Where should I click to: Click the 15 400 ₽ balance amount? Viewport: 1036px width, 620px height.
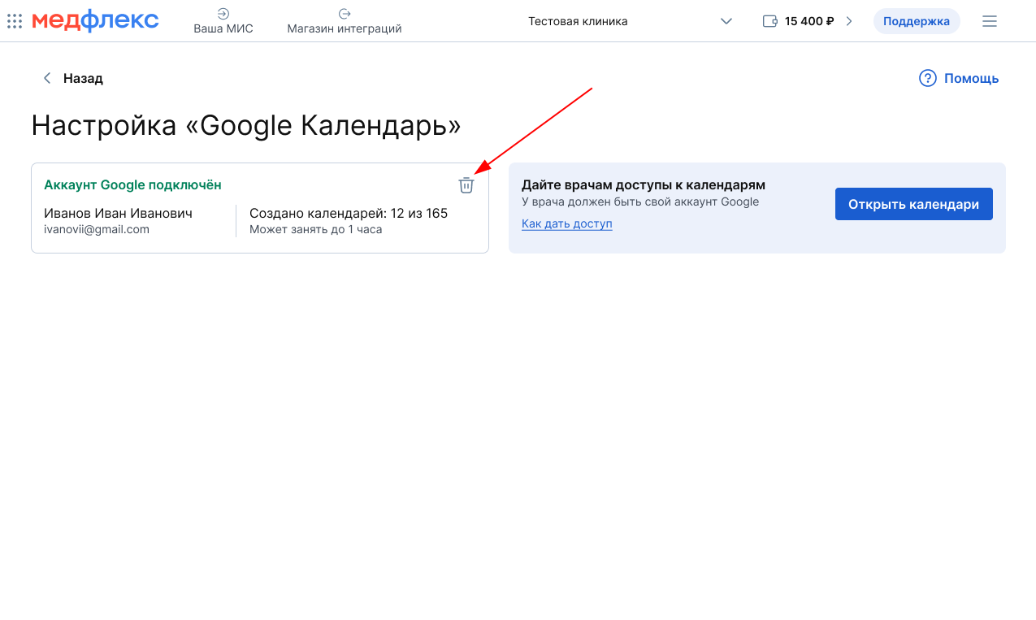pyautogui.click(x=809, y=21)
